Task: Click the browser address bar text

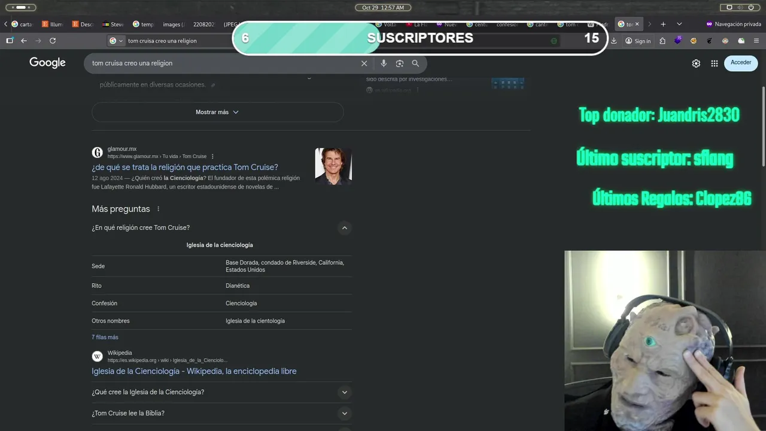Action: coord(162,41)
